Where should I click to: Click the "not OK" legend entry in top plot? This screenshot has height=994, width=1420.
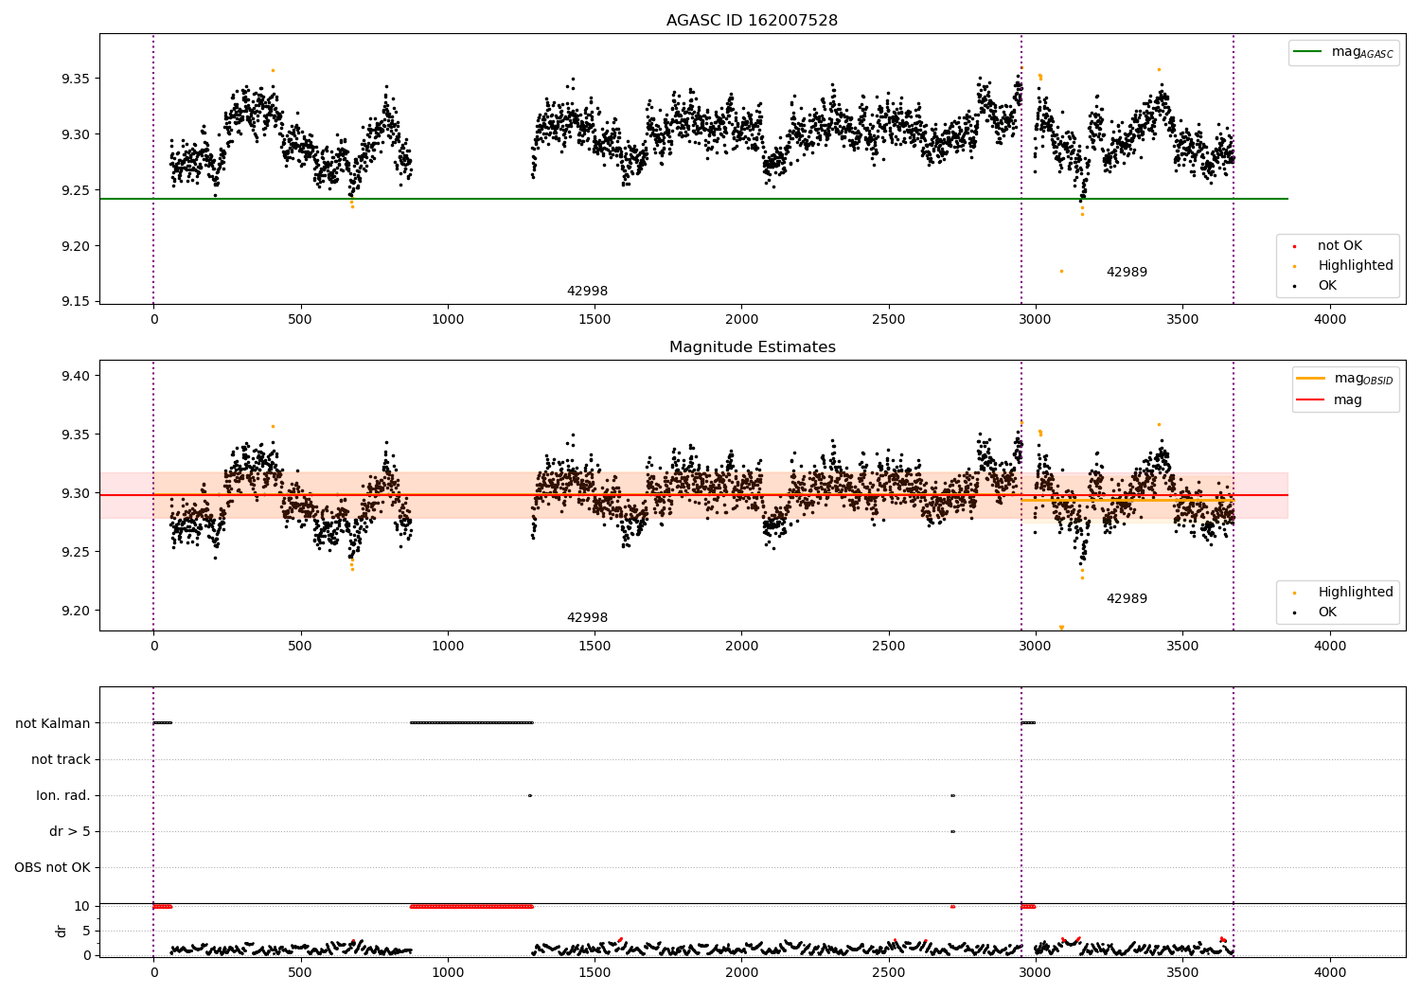tap(1340, 245)
